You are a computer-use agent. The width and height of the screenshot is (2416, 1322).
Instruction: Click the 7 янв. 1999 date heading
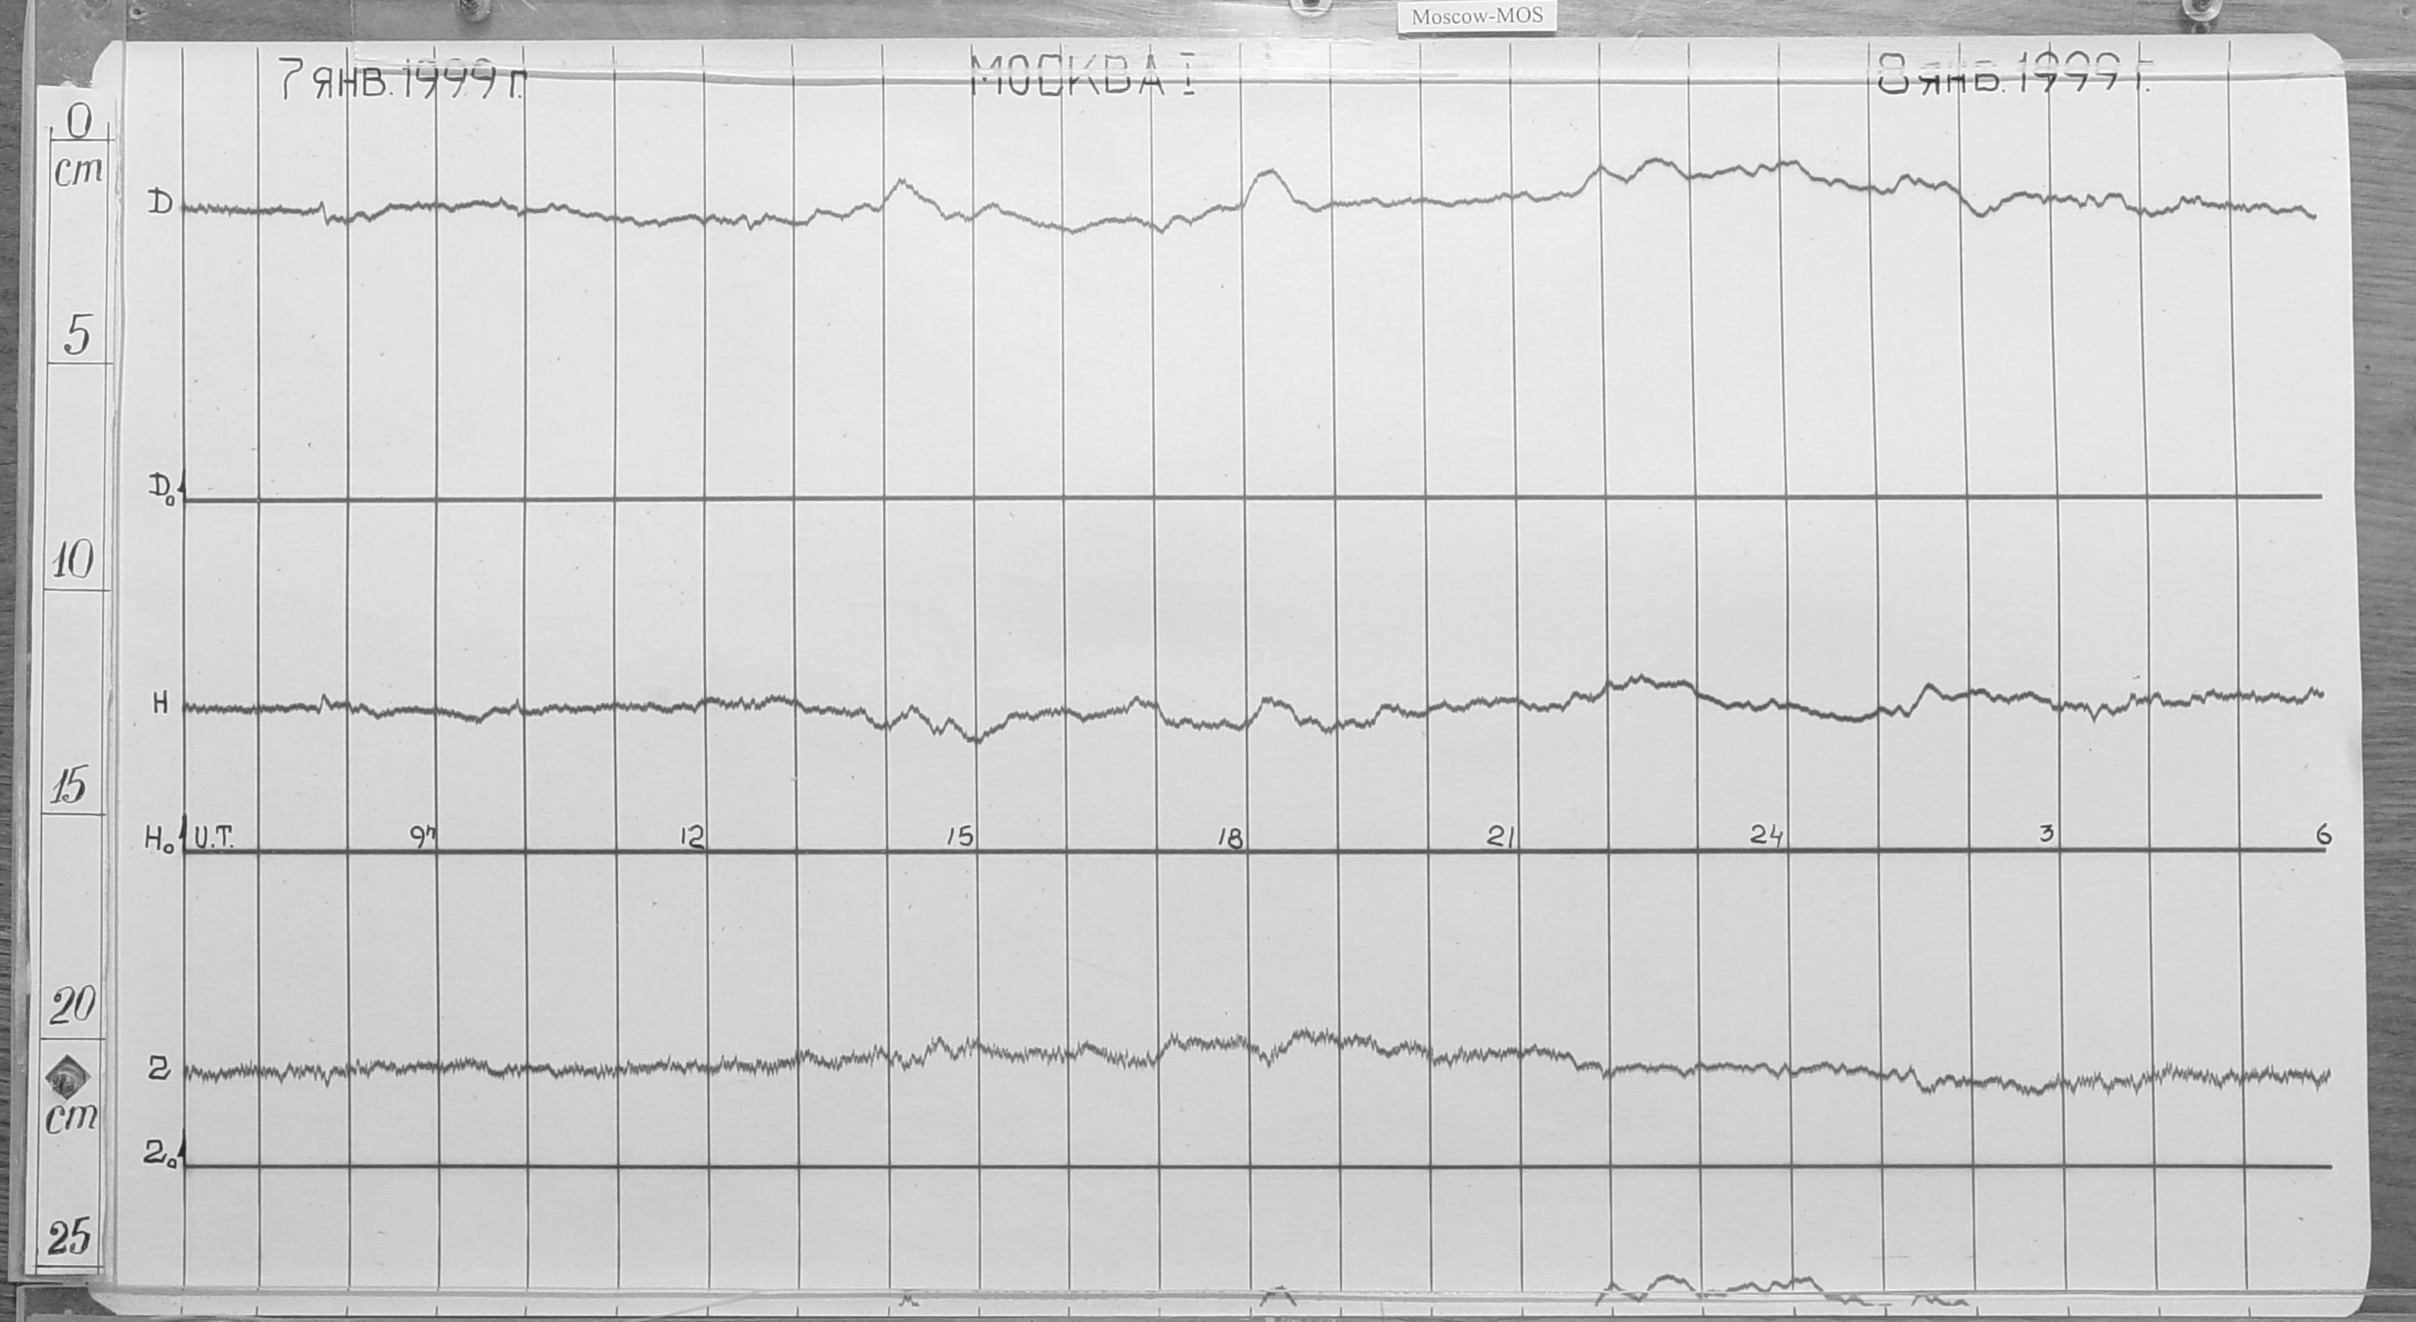[x=402, y=80]
